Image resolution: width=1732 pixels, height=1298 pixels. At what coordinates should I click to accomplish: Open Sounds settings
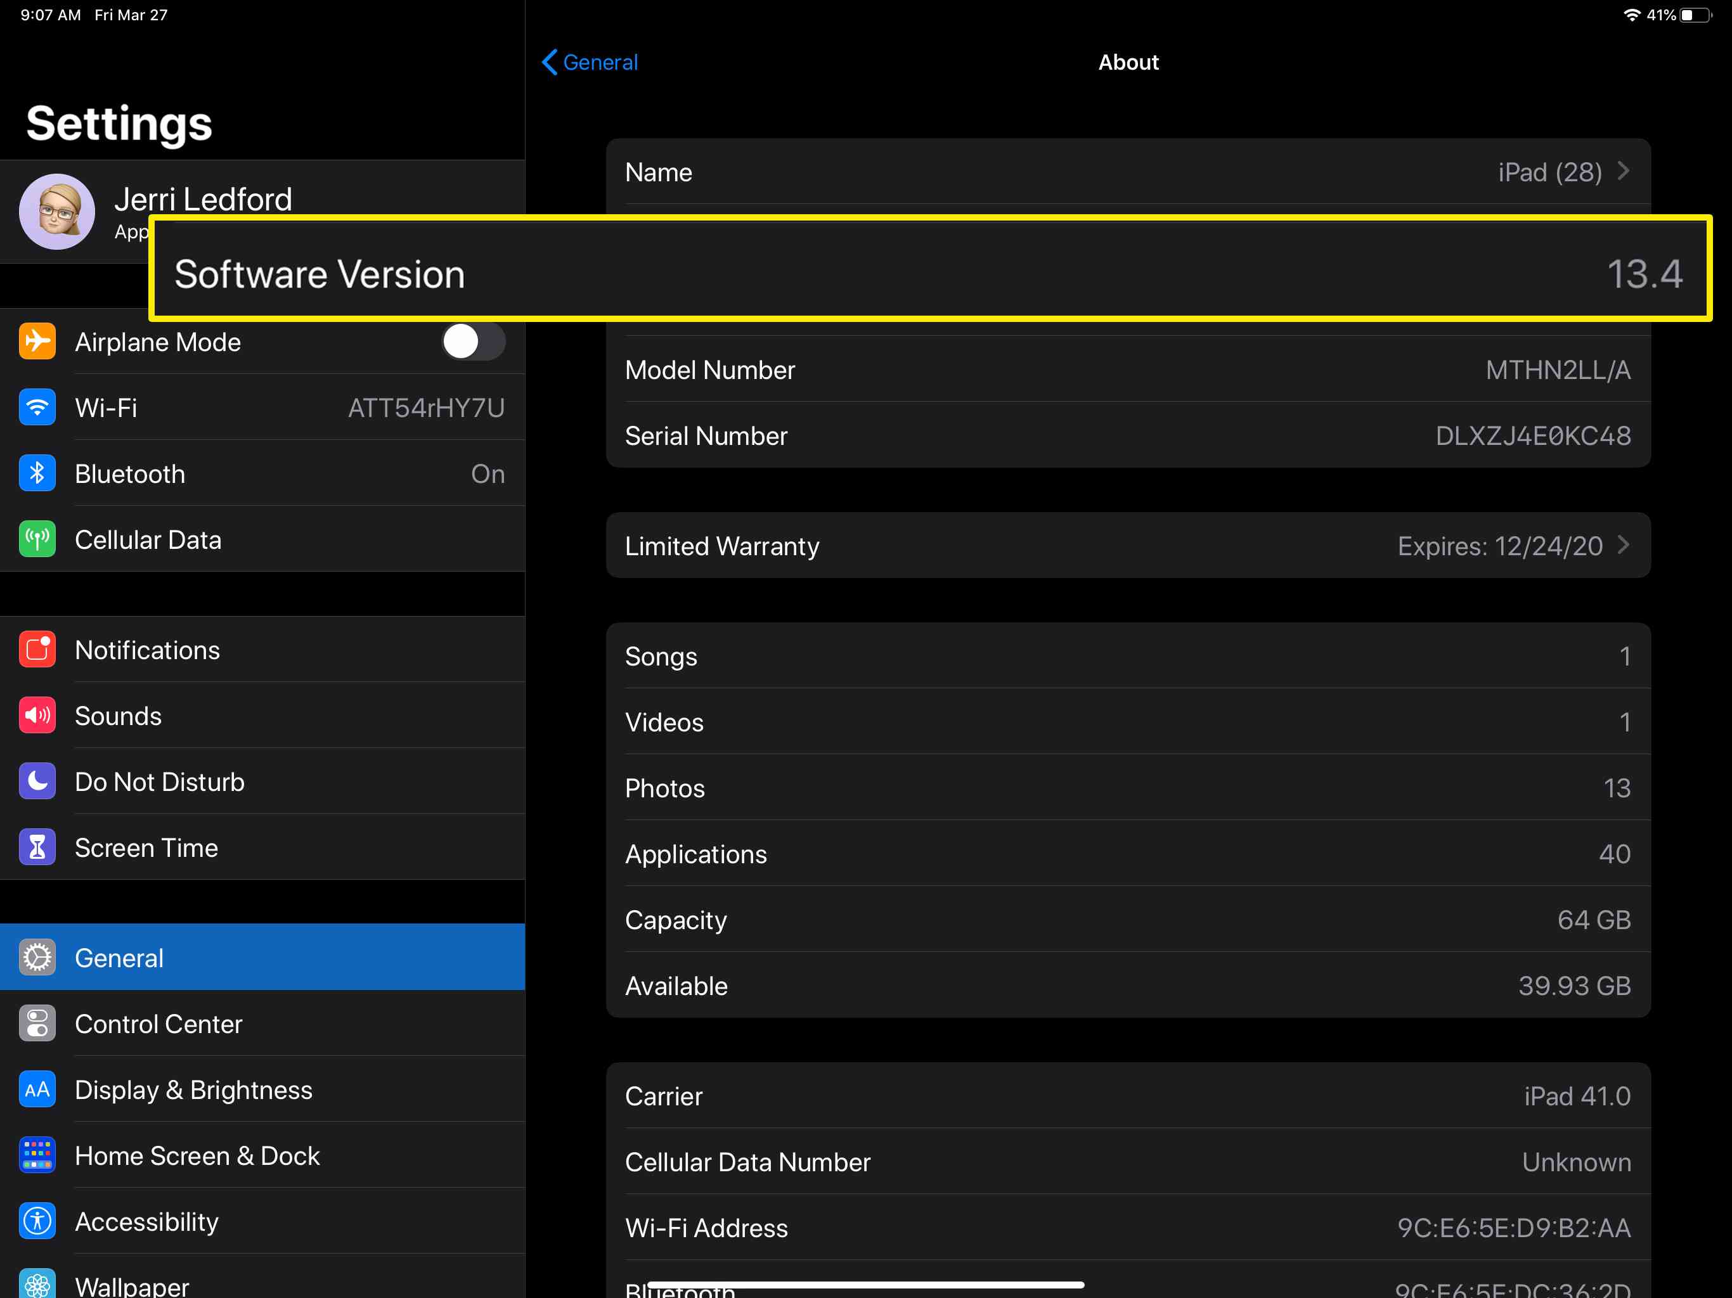coord(262,715)
